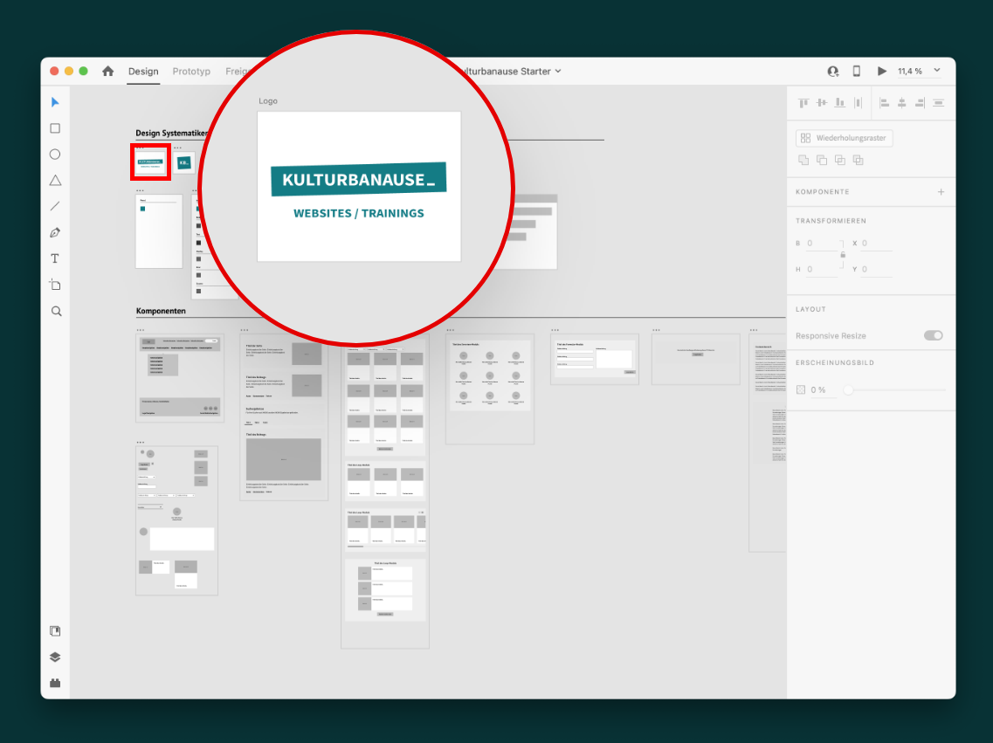Adjust the opacity slider handle
The height and width of the screenshot is (743, 993).
tap(848, 390)
